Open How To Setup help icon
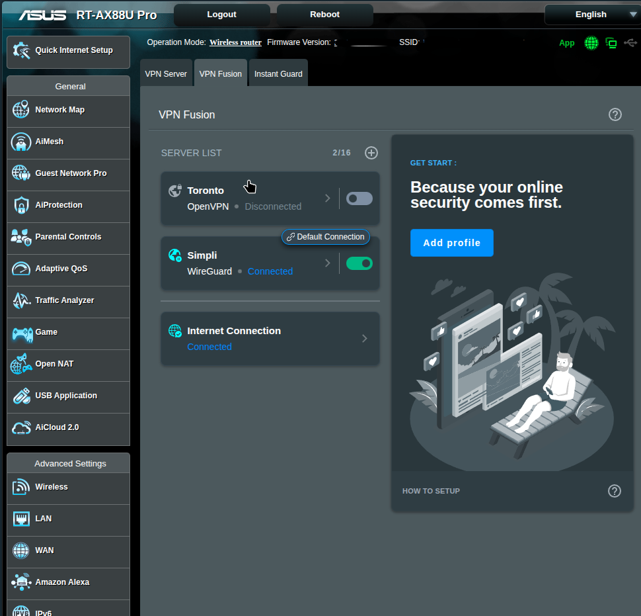 pos(614,491)
